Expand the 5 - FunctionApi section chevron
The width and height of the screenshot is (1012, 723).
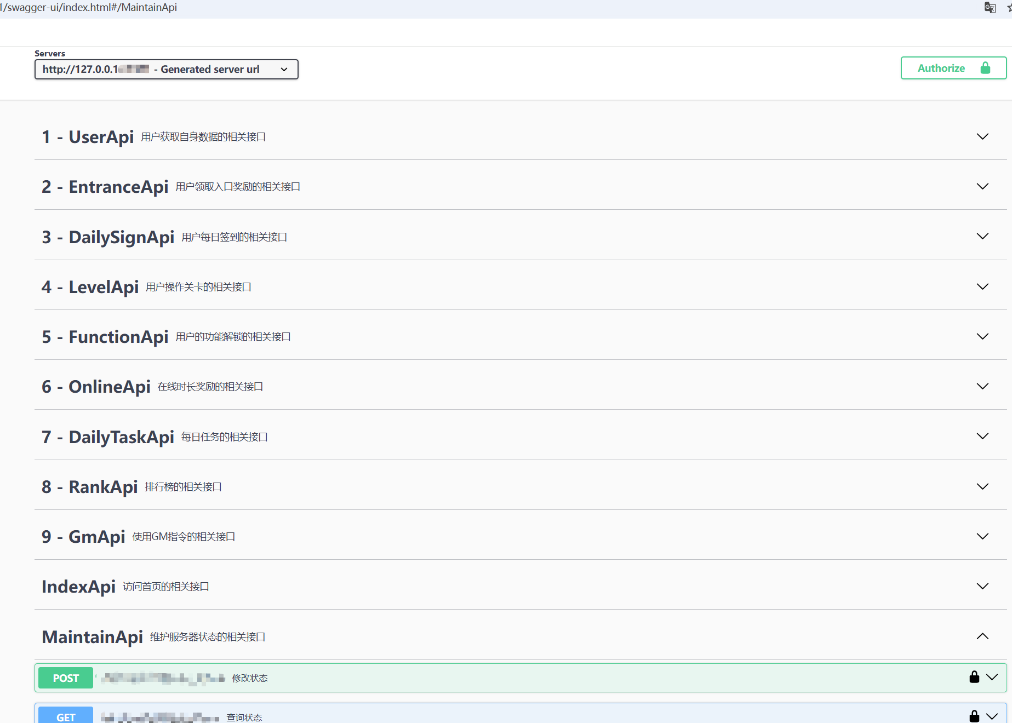click(982, 336)
